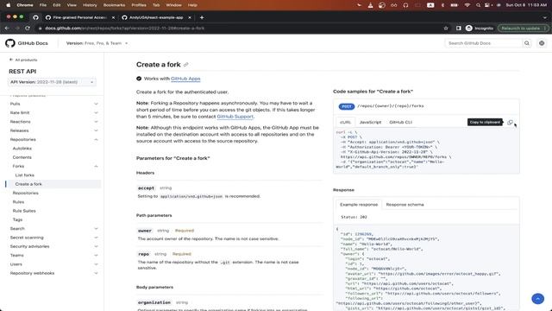Screen dimensions: 552x311
Task: Follow the GitHub Apps link
Action: click(x=185, y=79)
